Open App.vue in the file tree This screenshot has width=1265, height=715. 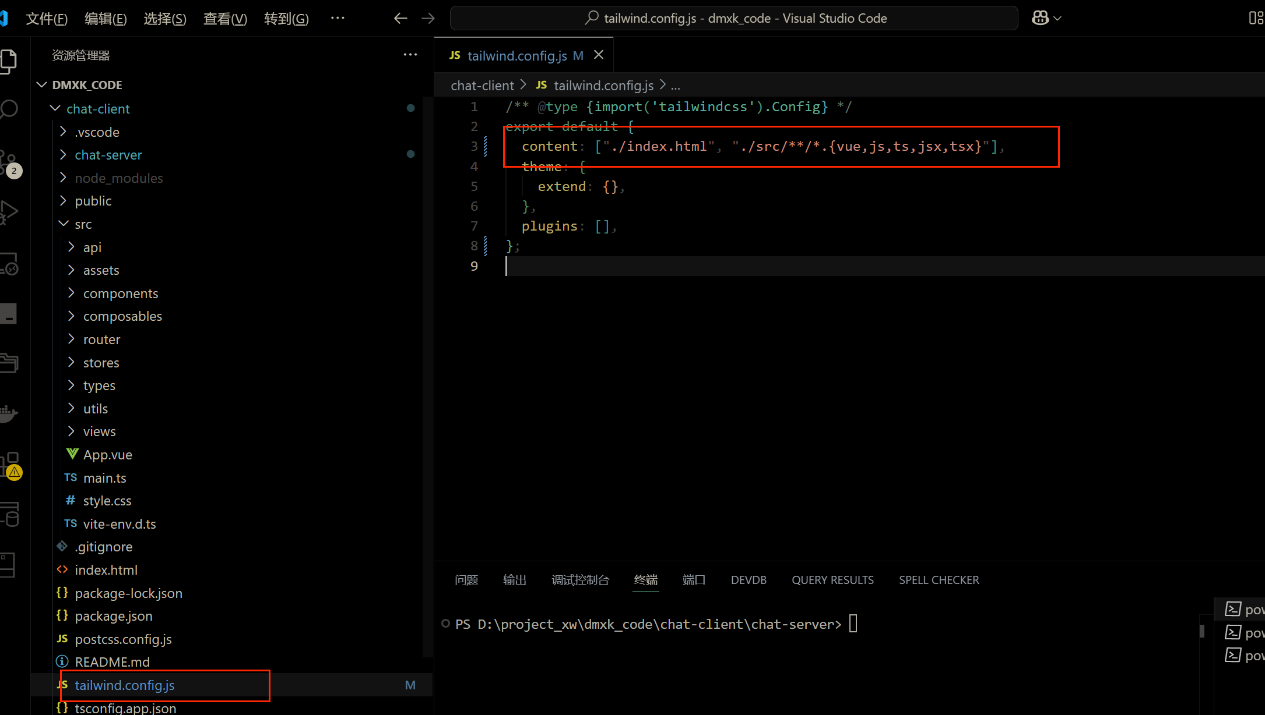point(107,455)
